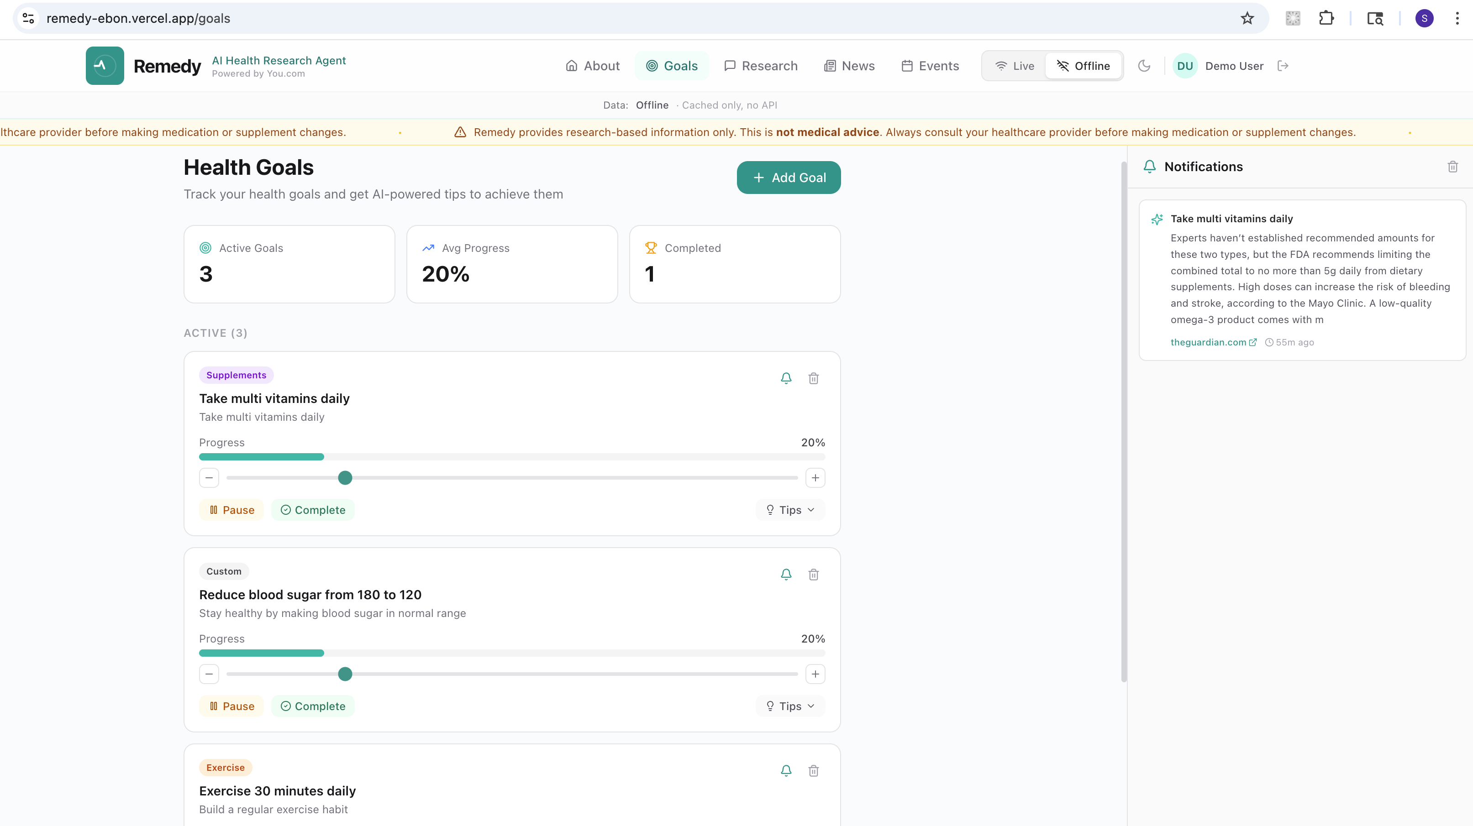Switch data mode to Live

tap(1015, 66)
